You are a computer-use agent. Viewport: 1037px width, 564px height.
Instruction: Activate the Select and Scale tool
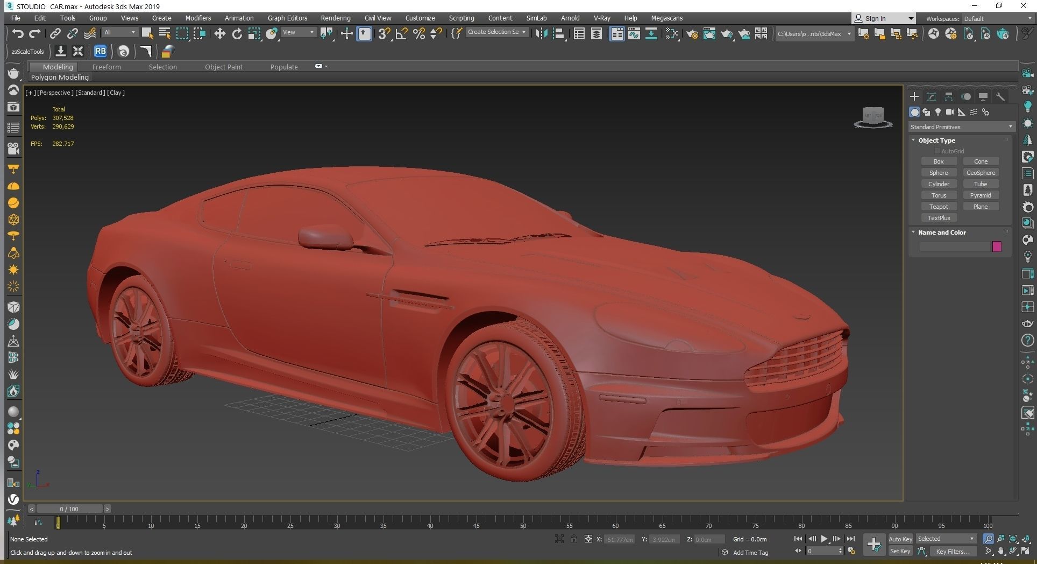point(254,33)
